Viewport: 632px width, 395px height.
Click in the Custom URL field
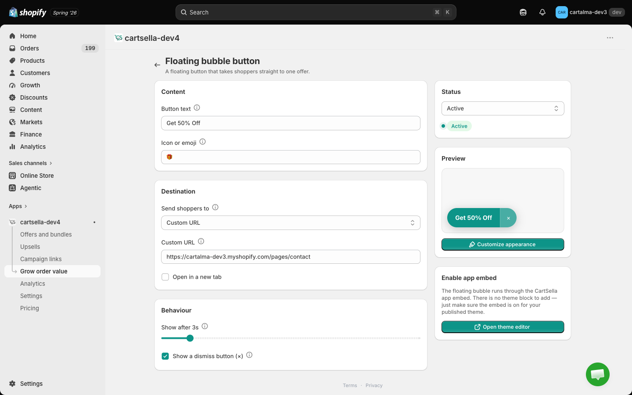(291, 257)
